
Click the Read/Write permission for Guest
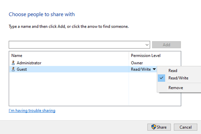click(x=141, y=69)
